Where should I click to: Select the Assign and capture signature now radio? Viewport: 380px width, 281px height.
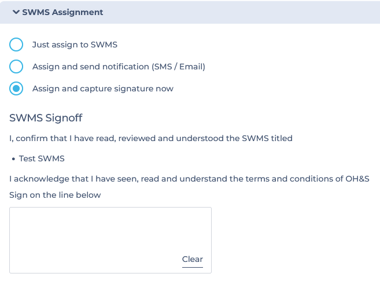click(x=16, y=88)
